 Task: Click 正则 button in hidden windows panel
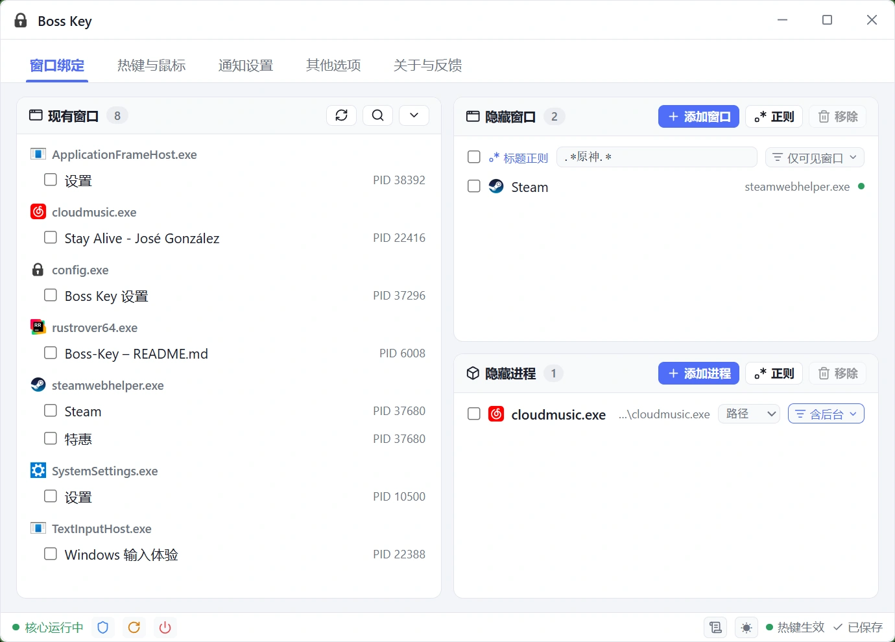[774, 117]
